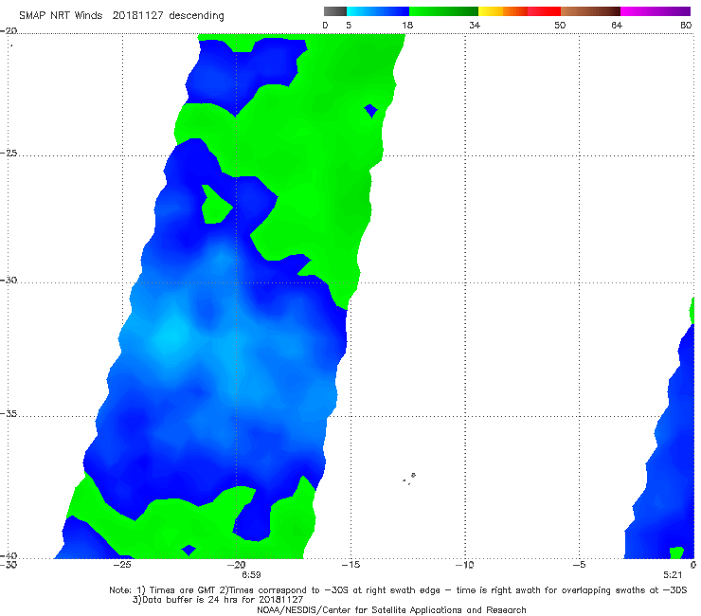The height and width of the screenshot is (616, 701).
Task: Pick the gray 0–5 segment of the color bar
Action: click(x=335, y=11)
